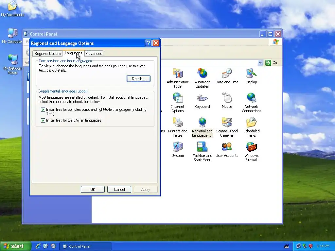
Task: Select the Languages tab
Action: tap(74, 53)
